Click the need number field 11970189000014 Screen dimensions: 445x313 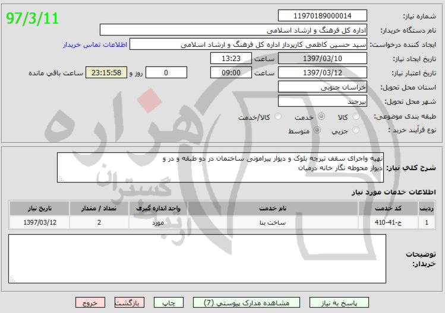click(x=323, y=15)
